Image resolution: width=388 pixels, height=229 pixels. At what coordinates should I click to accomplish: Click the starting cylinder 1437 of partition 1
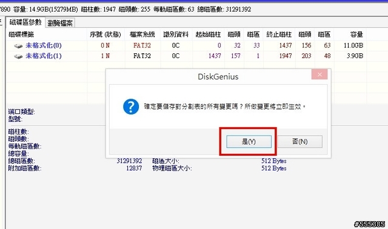tap(215, 56)
